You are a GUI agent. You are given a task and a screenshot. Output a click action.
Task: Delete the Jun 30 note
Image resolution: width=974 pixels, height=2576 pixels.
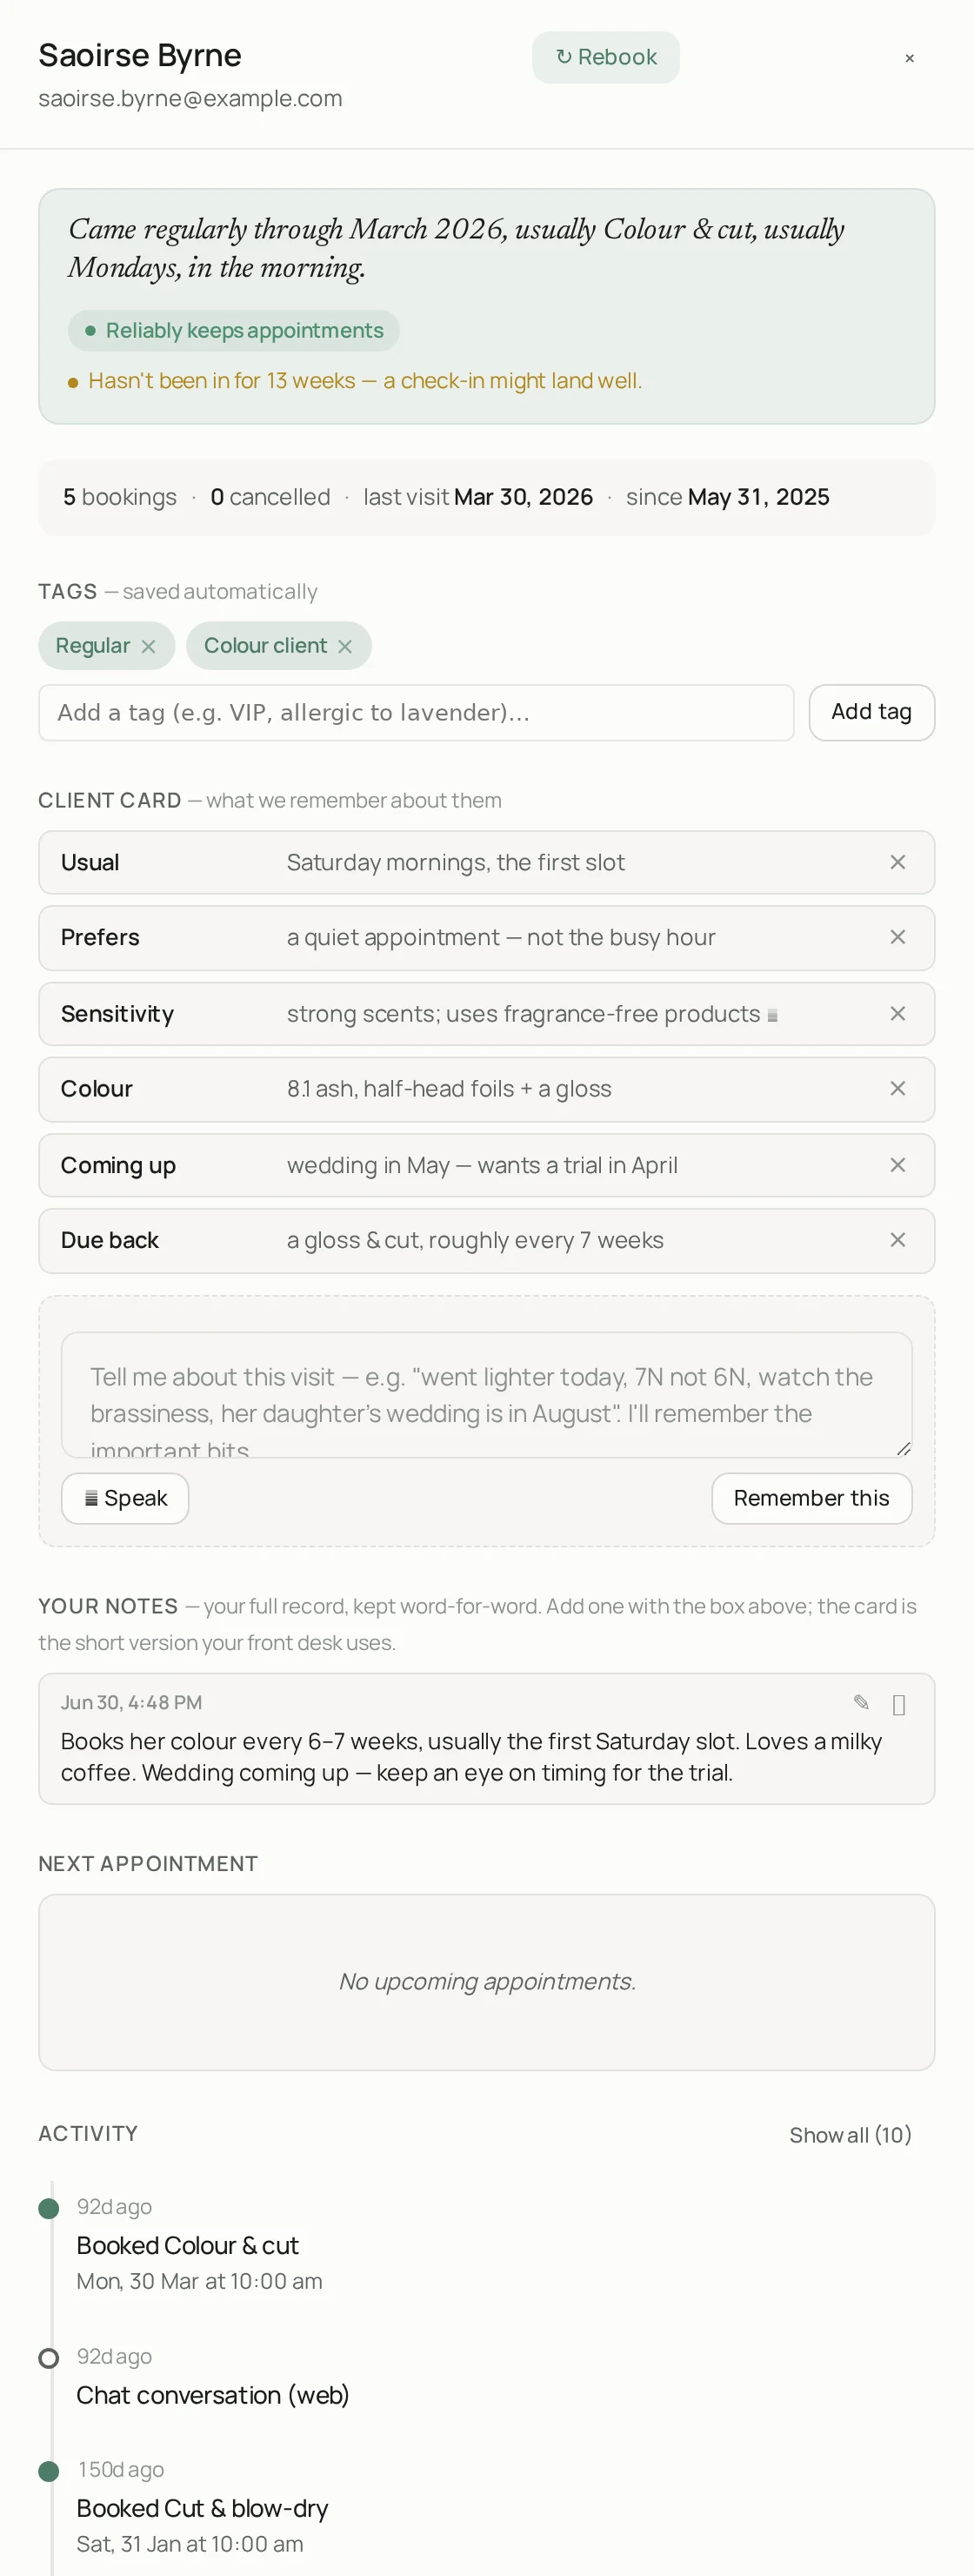[898, 1704]
